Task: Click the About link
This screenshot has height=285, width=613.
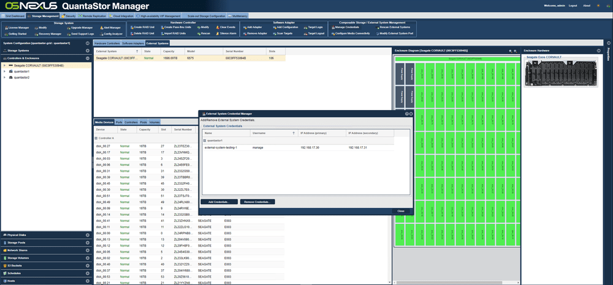Action: click(x=587, y=6)
